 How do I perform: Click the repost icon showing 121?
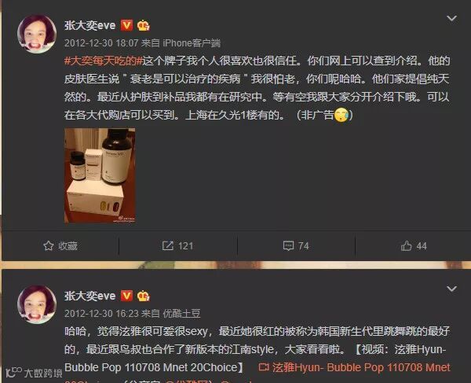168,246
